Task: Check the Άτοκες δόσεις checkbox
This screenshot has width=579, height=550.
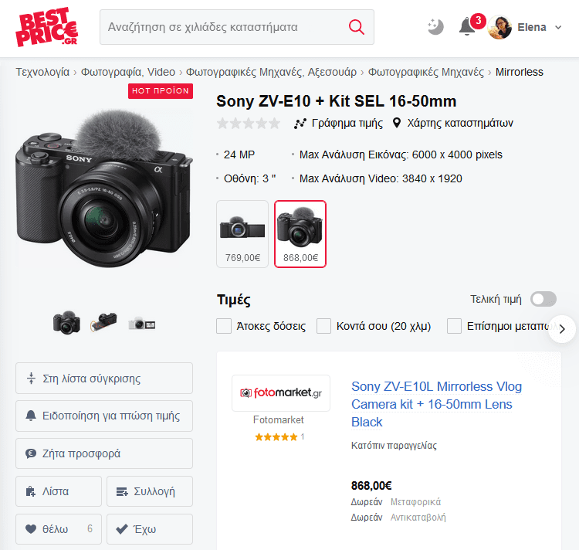Action: click(x=224, y=326)
